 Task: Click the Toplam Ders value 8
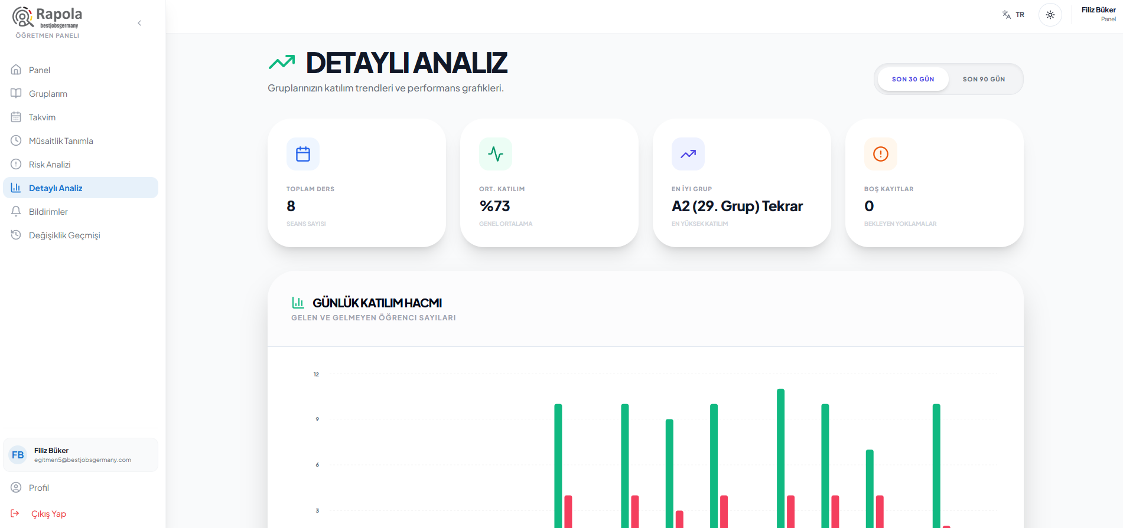click(291, 206)
